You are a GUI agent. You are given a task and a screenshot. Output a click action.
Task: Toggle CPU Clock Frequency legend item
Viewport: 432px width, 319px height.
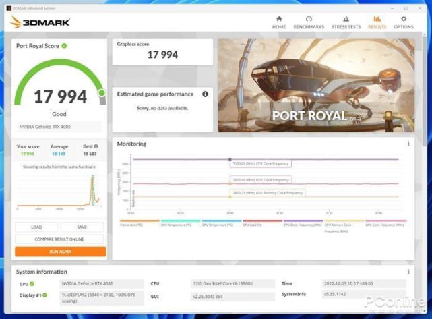click(303, 223)
